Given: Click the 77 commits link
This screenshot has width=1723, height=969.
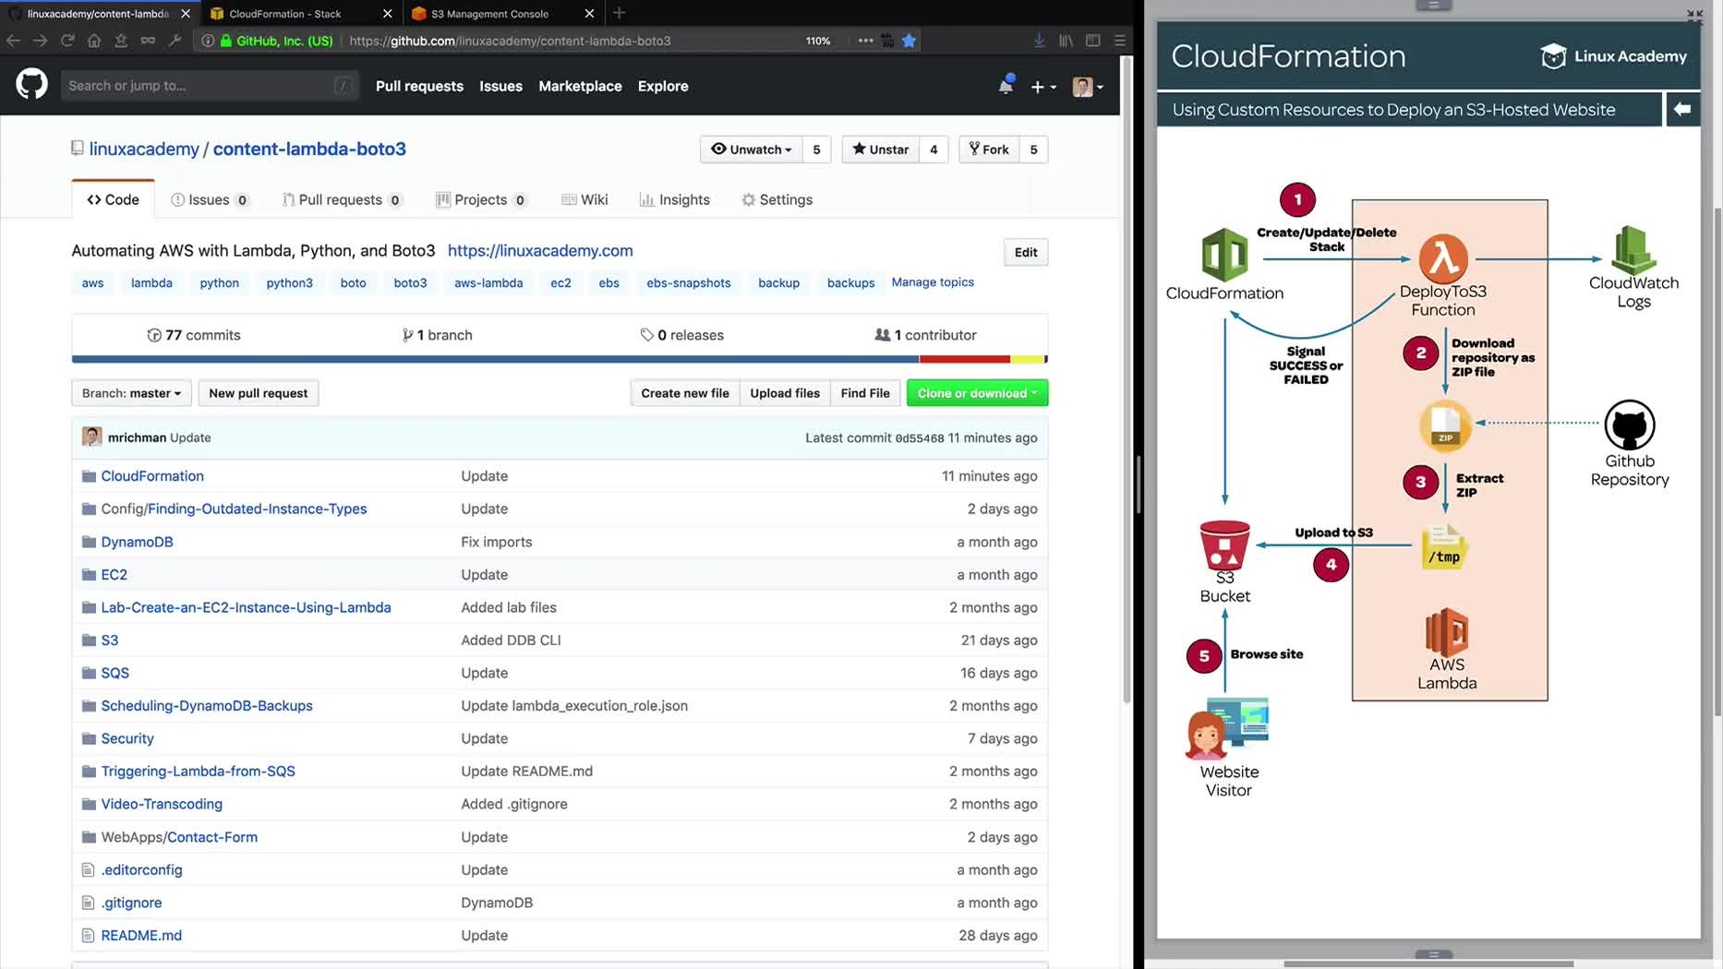Looking at the screenshot, I should click(194, 335).
